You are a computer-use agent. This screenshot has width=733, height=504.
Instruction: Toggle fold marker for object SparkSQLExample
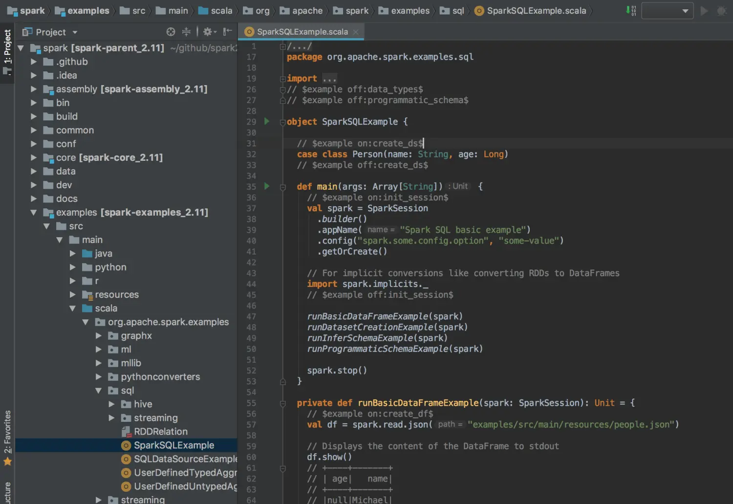point(282,122)
